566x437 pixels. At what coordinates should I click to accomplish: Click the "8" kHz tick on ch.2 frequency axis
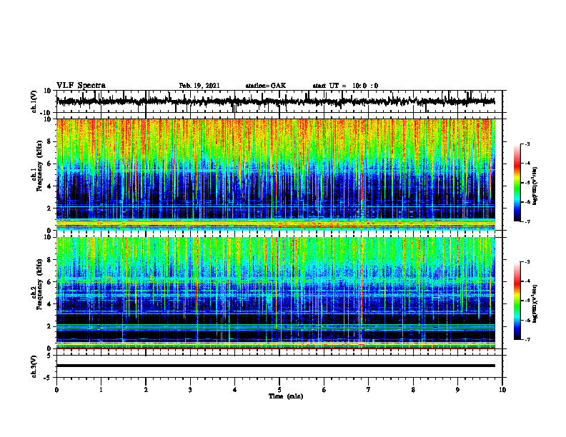coord(50,260)
